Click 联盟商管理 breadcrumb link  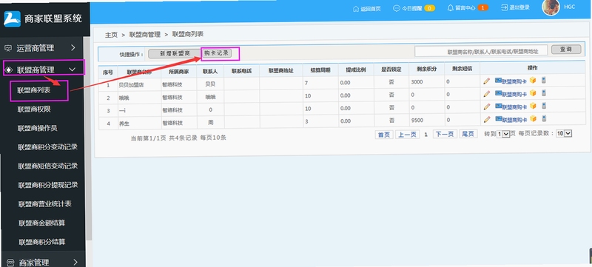tap(144, 34)
